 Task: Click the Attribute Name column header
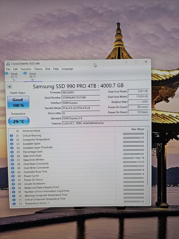click(x=31, y=131)
